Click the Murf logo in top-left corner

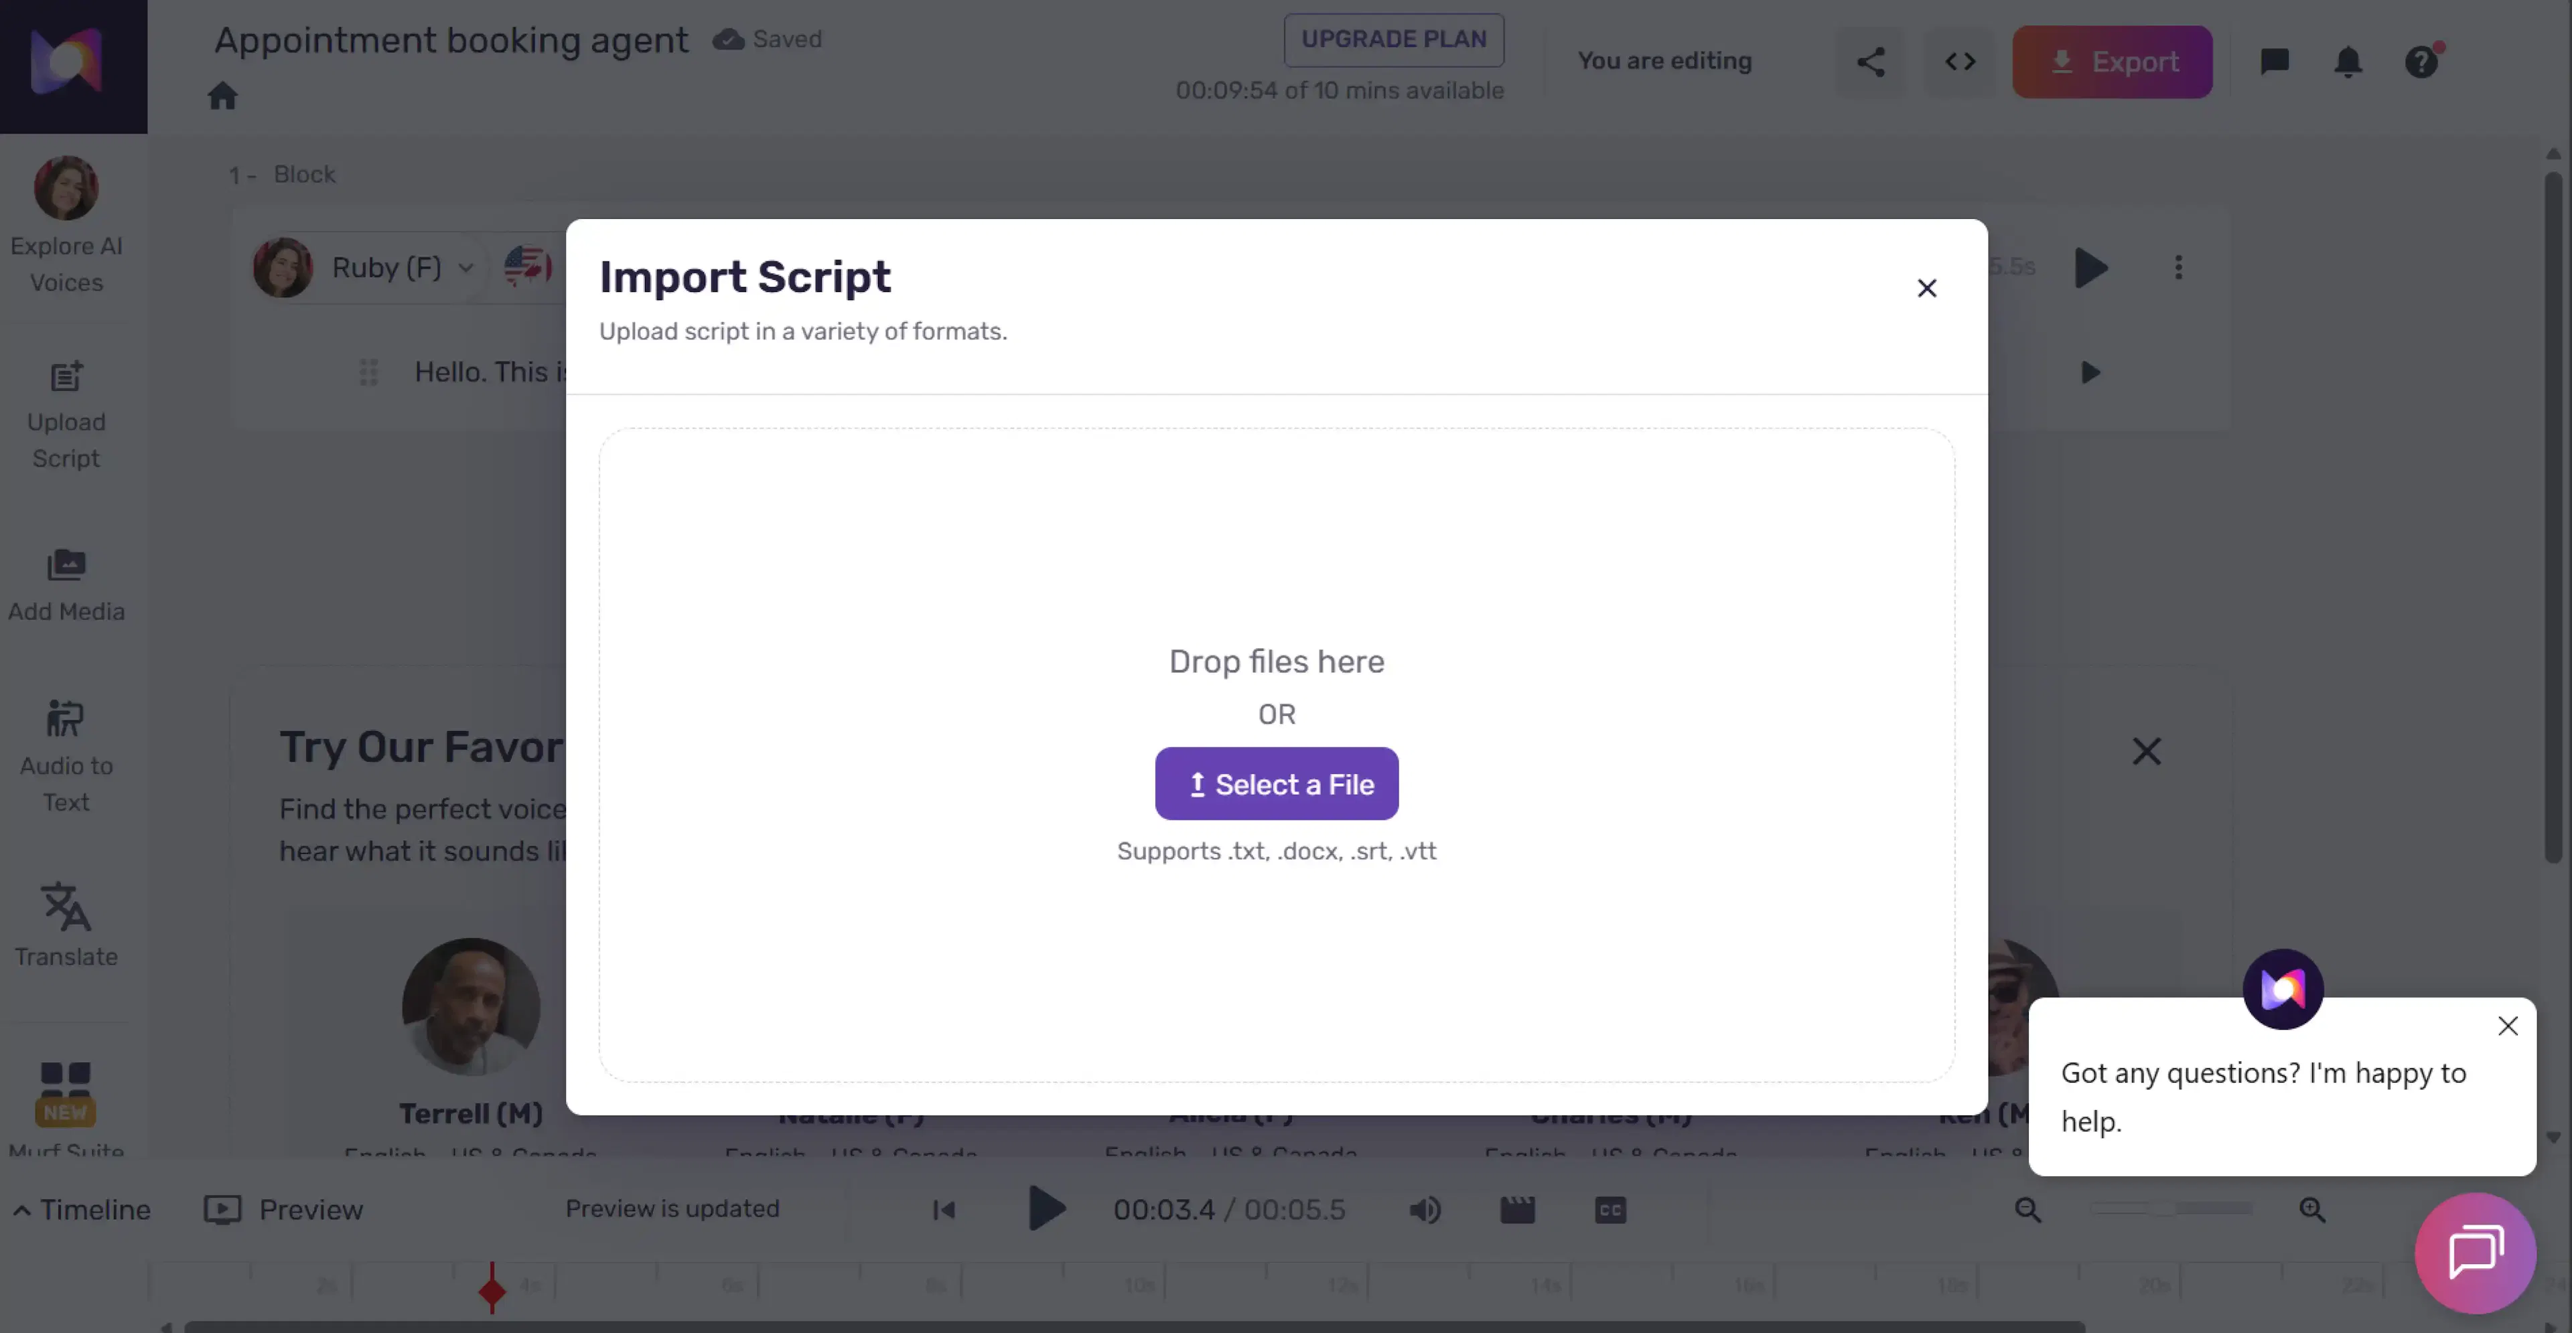tap(67, 61)
